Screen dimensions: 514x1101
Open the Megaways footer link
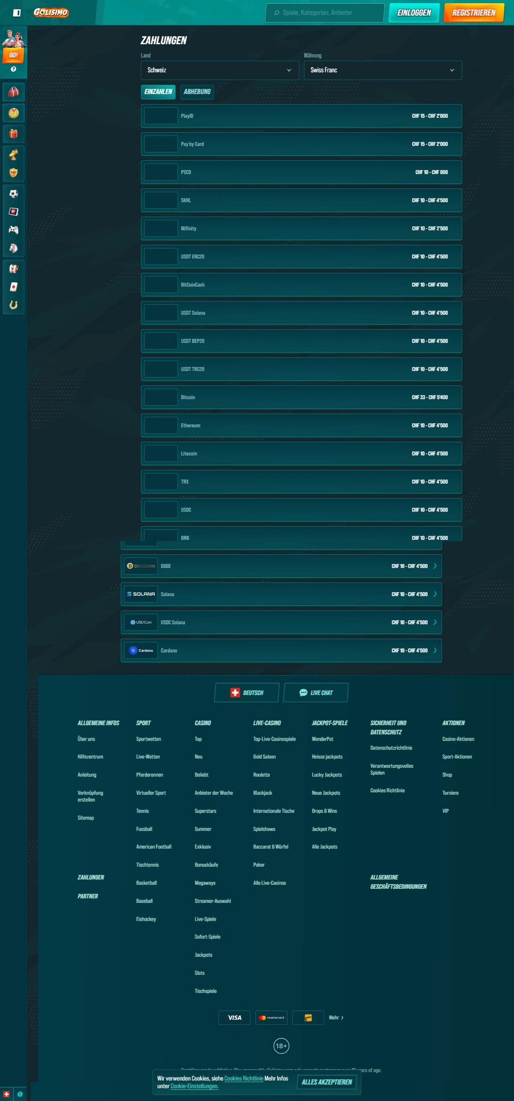coord(205,883)
